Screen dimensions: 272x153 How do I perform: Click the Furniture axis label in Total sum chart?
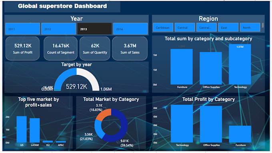pos(182,87)
